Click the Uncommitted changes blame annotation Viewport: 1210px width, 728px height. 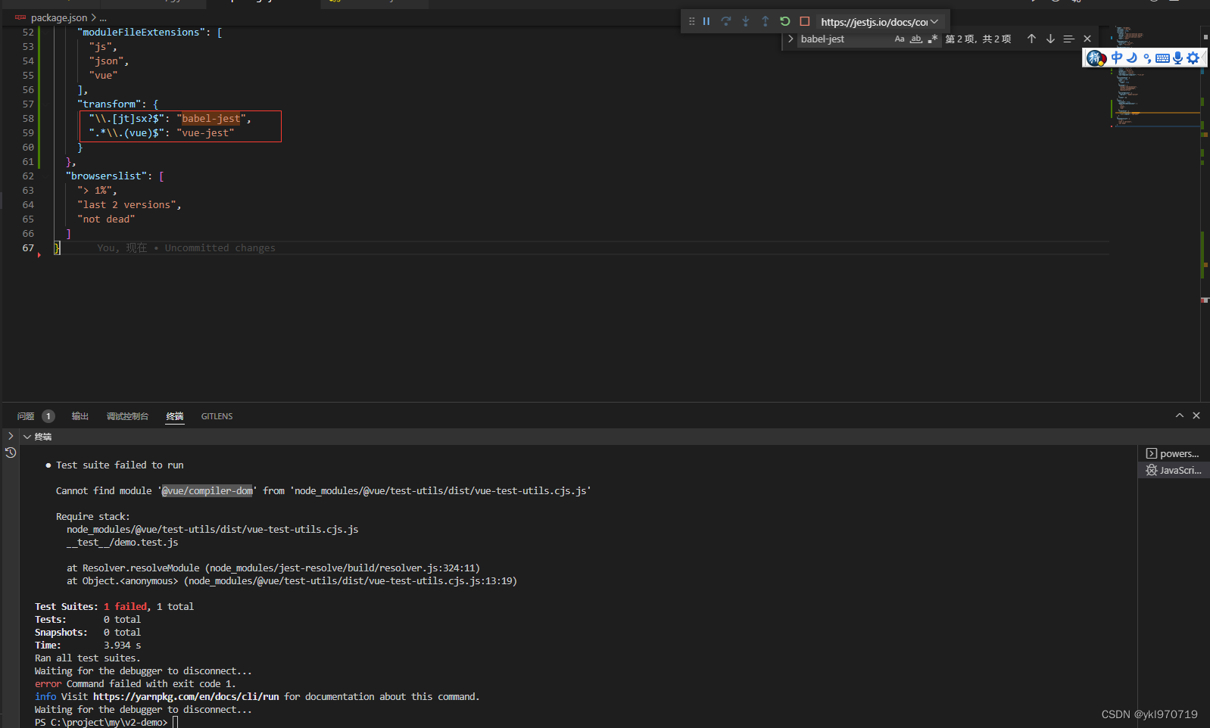(x=186, y=247)
